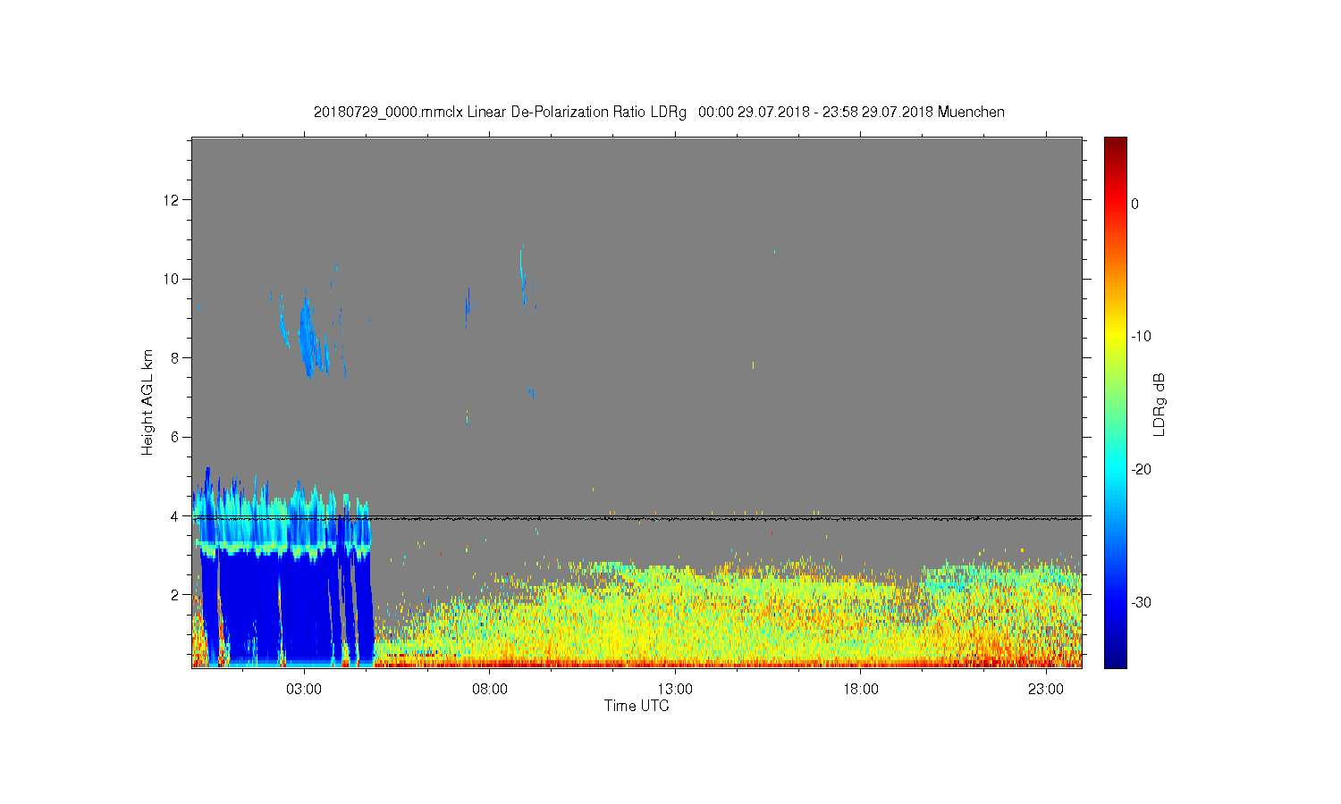Image resolution: width=1341 pixels, height=804 pixels.
Task: Click the colorbar value -20
Action: pos(1141,470)
